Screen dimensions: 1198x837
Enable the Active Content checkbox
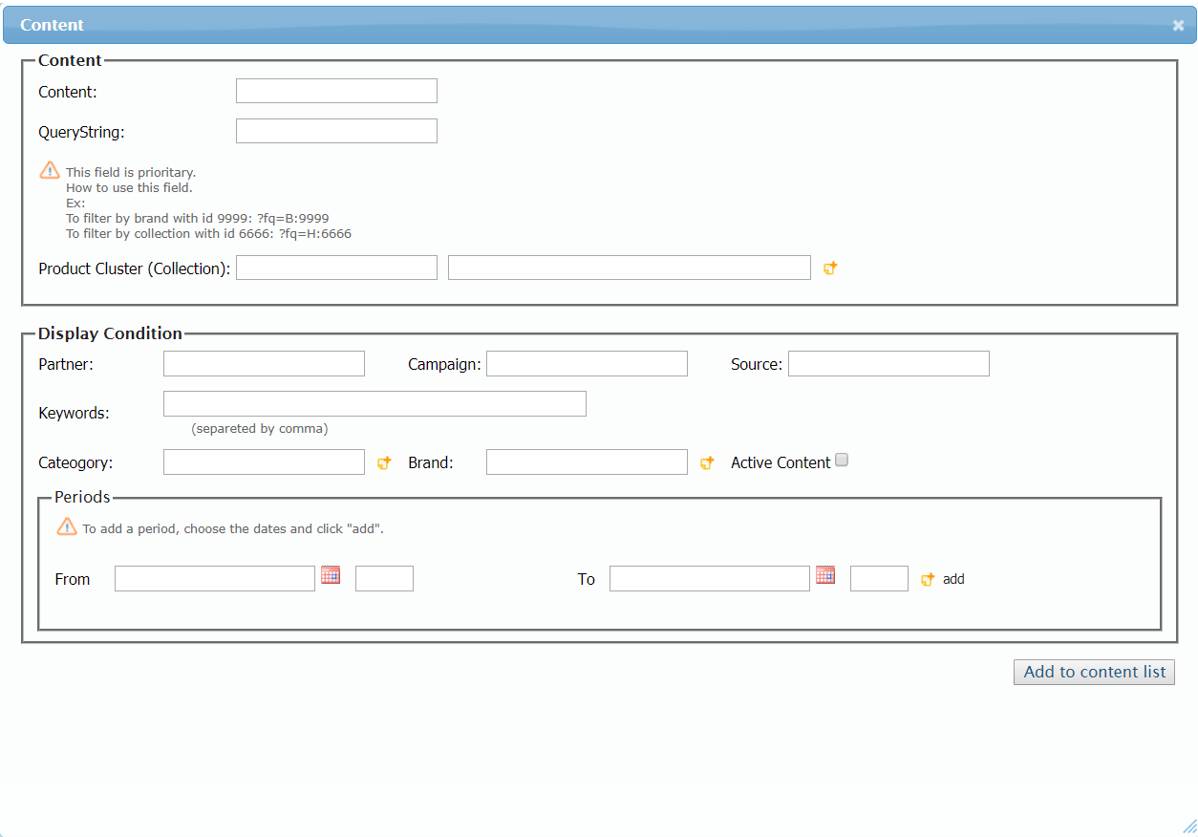click(x=842, y=461)
